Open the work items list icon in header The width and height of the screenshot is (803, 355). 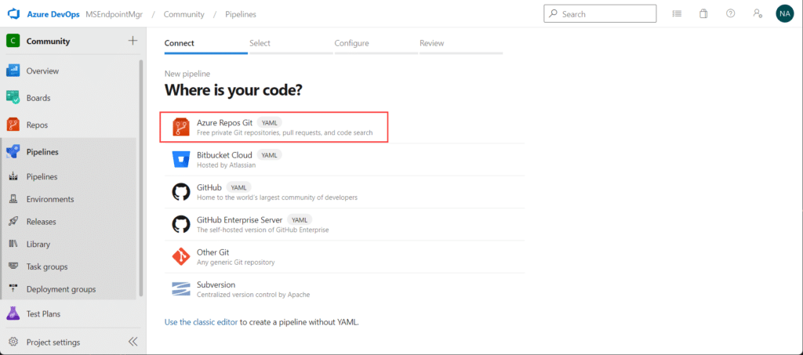(677, 14)
